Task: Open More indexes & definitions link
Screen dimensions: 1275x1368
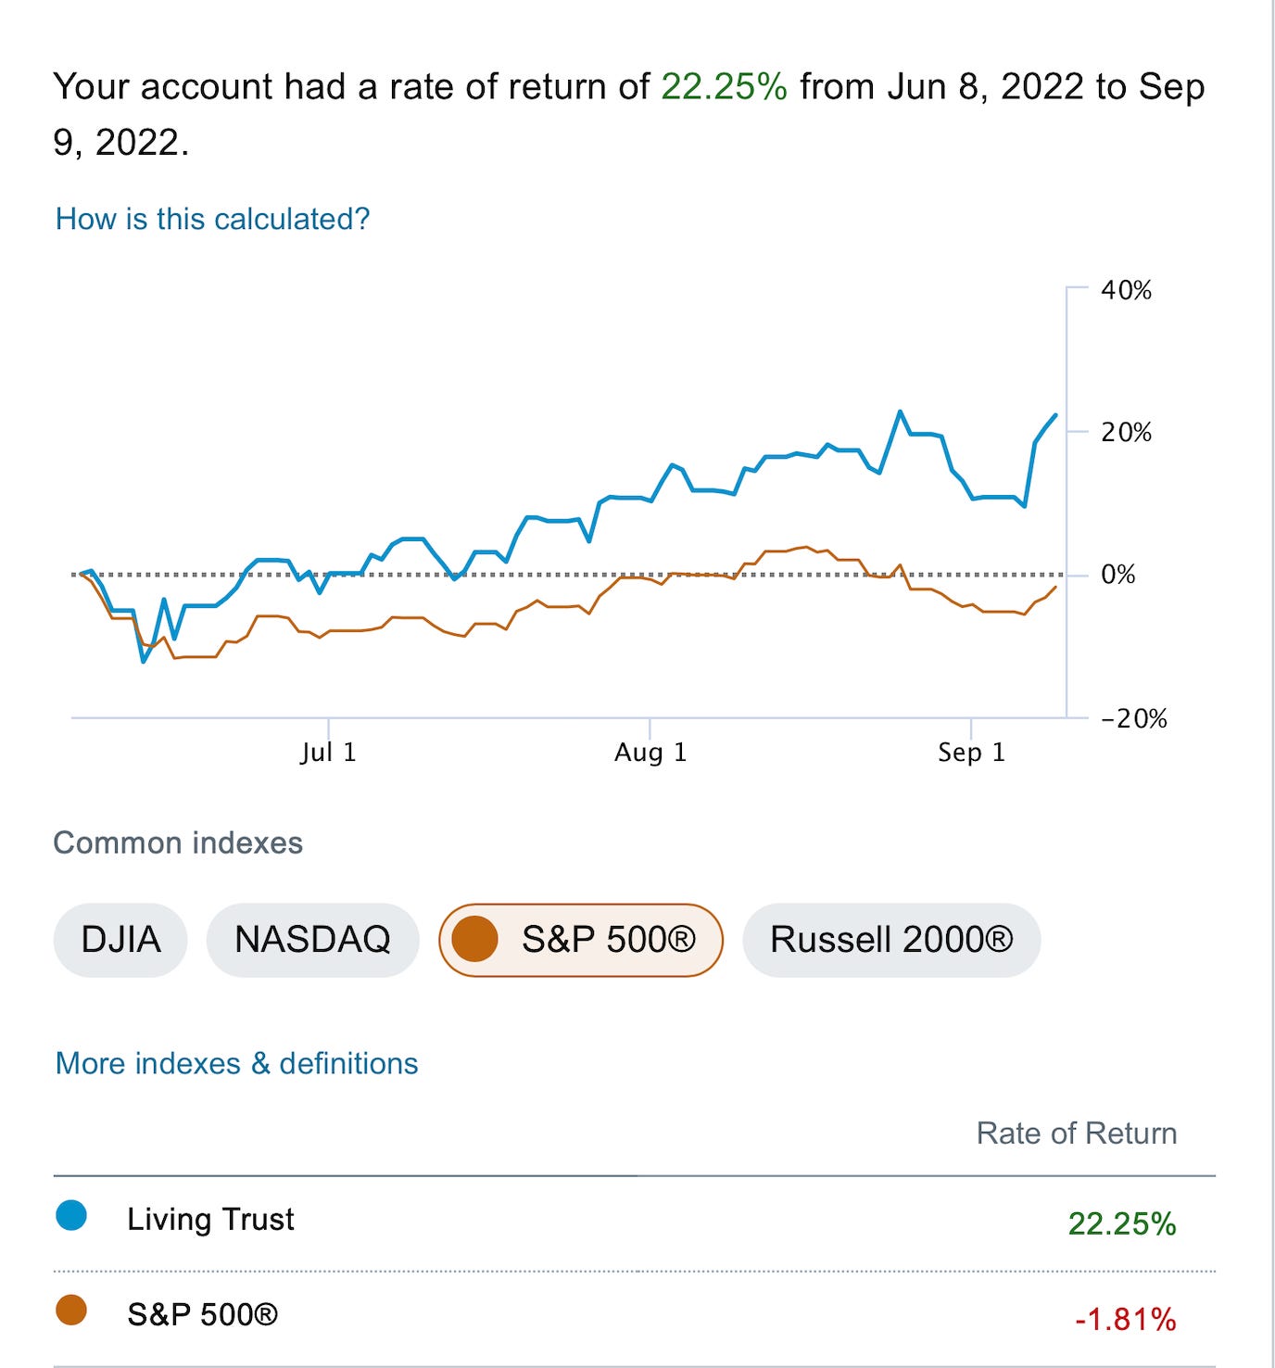Action: 236,1063
